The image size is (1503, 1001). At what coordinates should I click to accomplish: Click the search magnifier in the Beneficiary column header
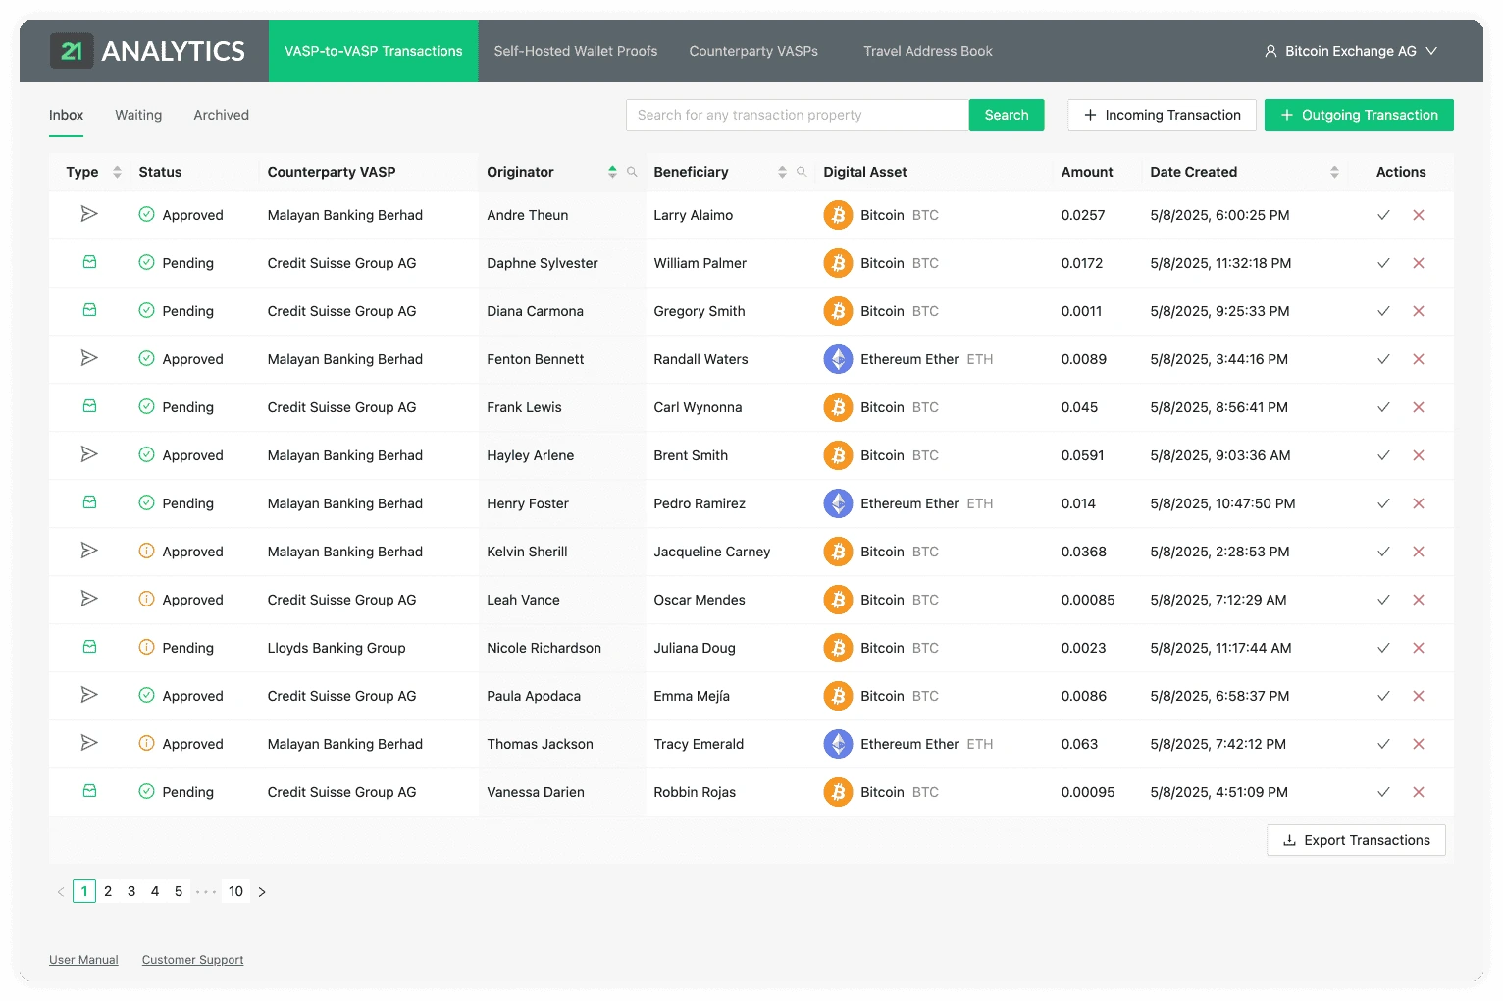click(802, 172)
